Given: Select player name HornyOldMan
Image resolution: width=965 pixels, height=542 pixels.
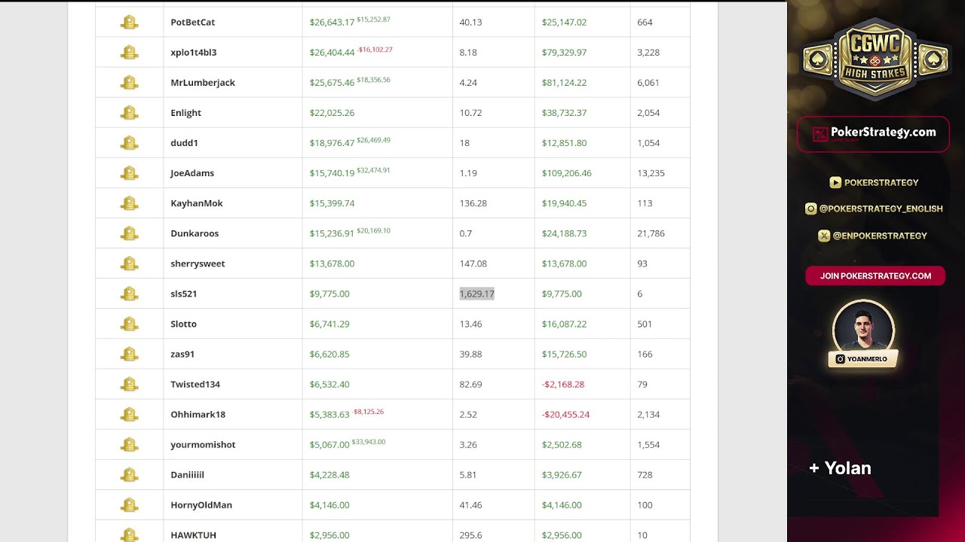Looking at the screenshot, I should coord(201,504).
